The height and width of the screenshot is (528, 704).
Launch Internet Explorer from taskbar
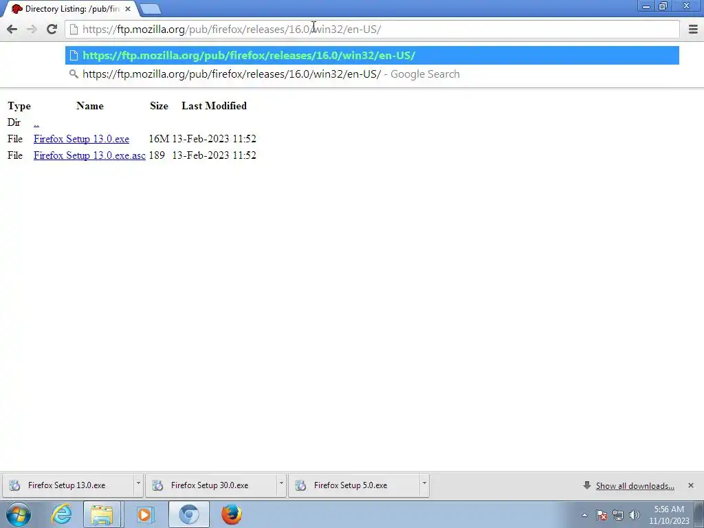[61, 514]
